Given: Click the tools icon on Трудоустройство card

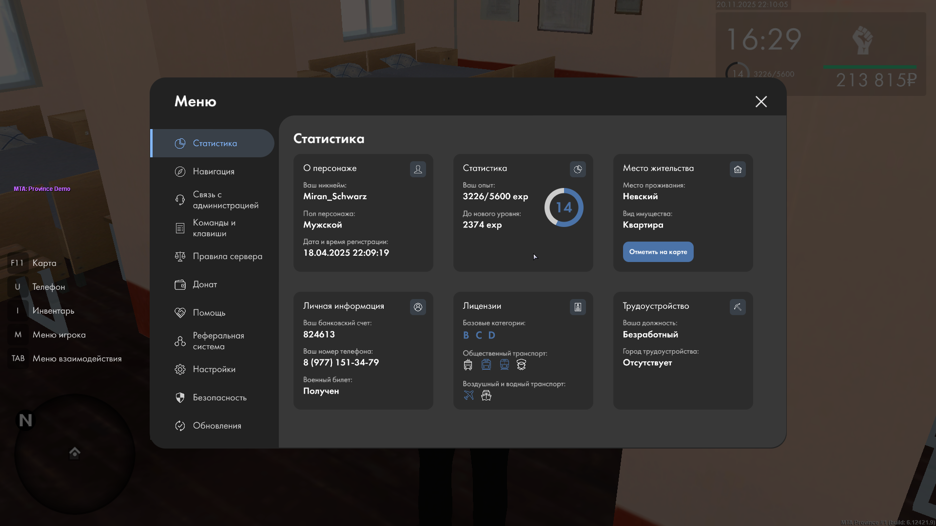Looking at the screenshot, I should [738, 307].
